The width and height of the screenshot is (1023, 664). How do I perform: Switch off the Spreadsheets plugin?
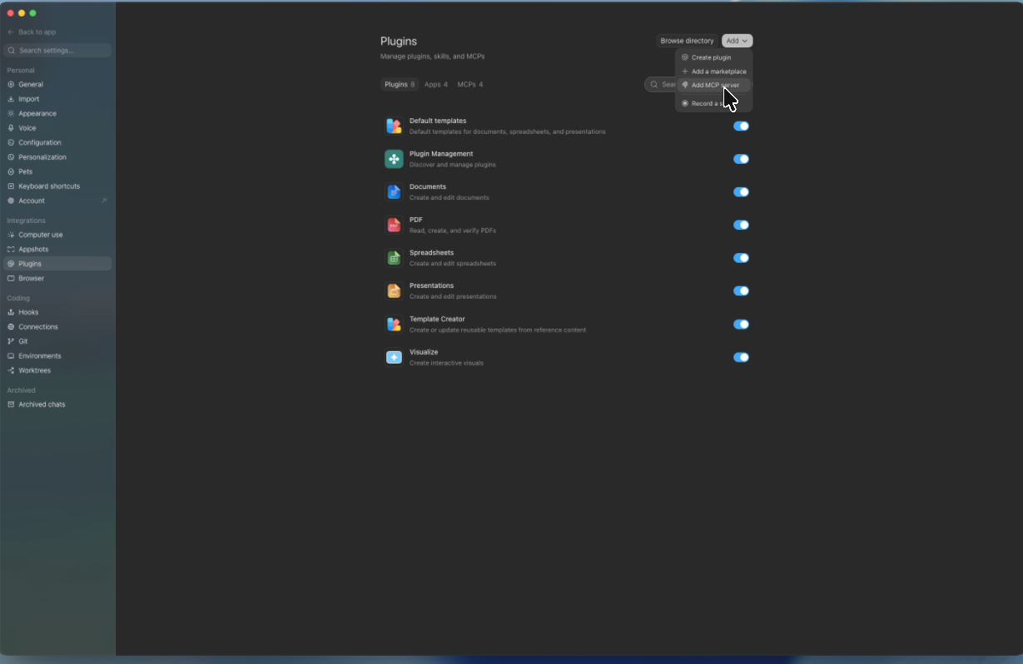click(x=741, y=258)
